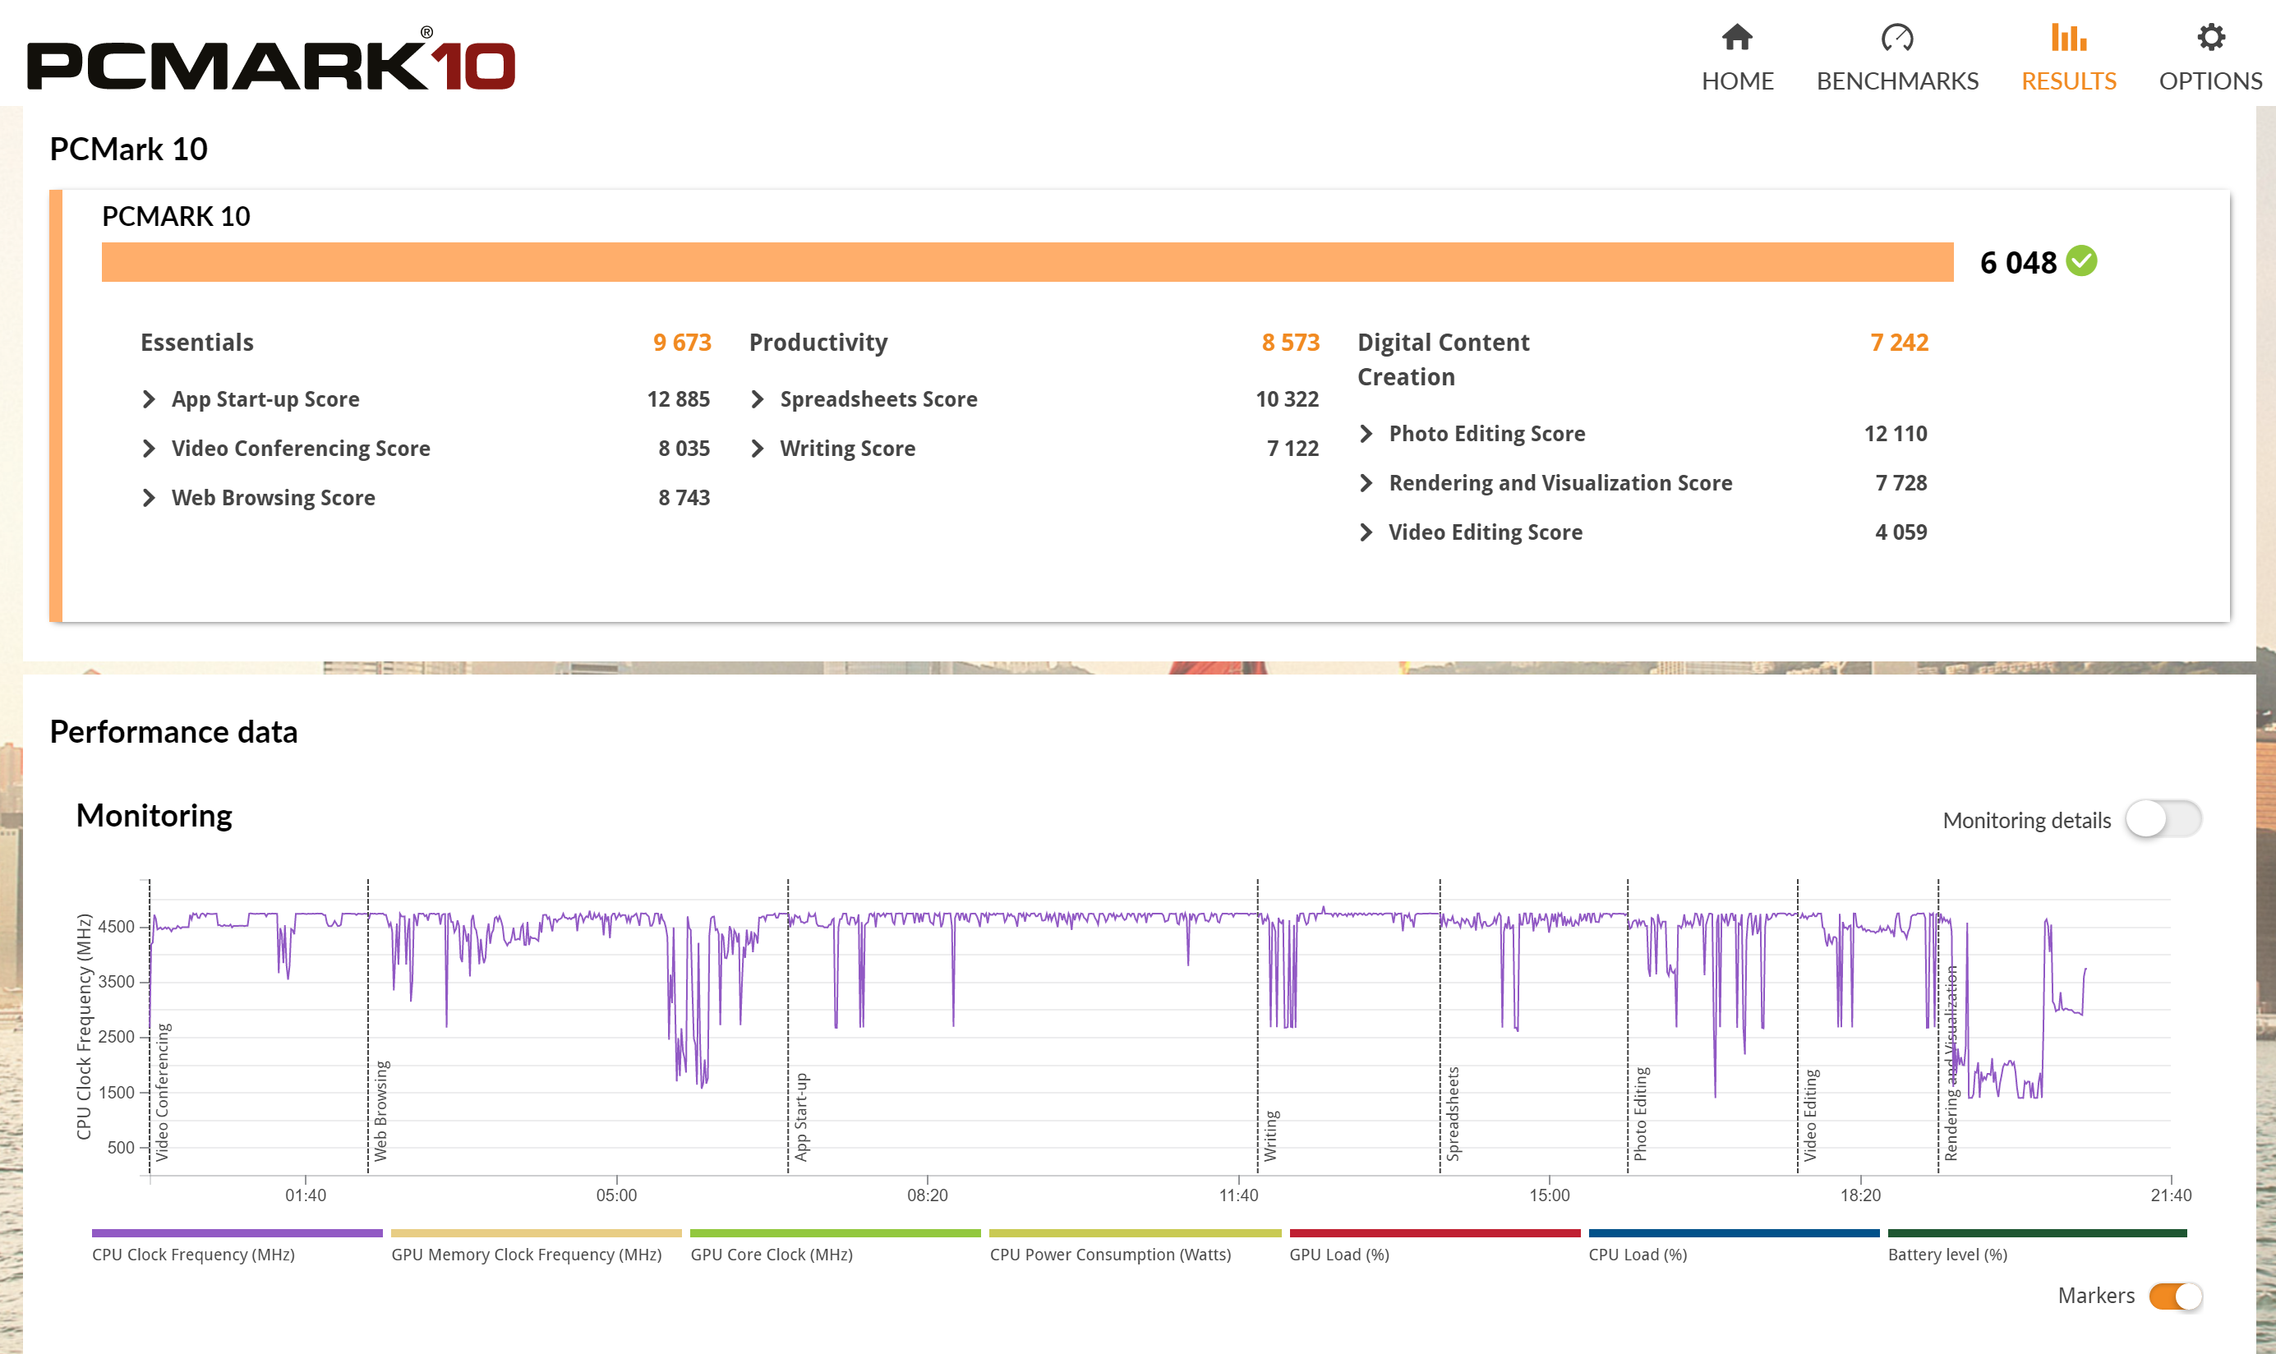Toggle GPU Memory Clock Frequency legend swatch
The height and width of the screenshot is (1354, 2276).
[537, 1232]
